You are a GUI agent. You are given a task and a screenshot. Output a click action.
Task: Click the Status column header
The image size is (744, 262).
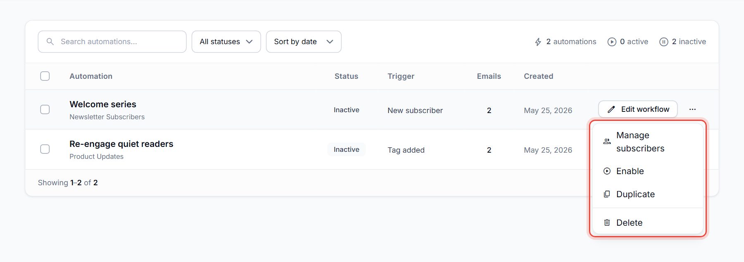click(x=346, y=76)
